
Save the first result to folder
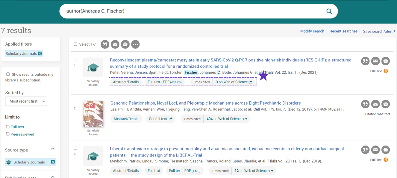click(385, 61)
